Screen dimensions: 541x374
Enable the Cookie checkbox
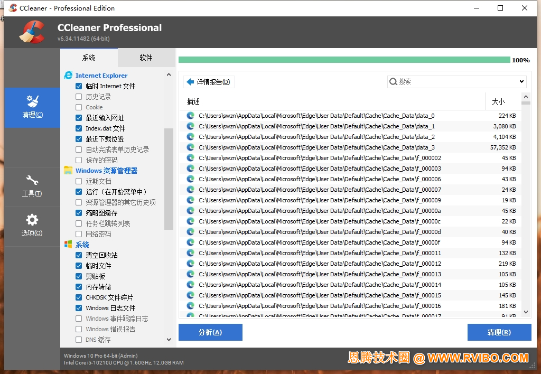point(79,107)
